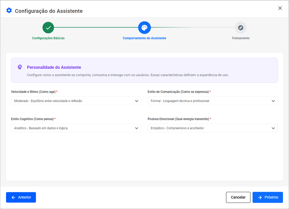Select the Comportamento do Assistente step label

(x=144, y=38)
